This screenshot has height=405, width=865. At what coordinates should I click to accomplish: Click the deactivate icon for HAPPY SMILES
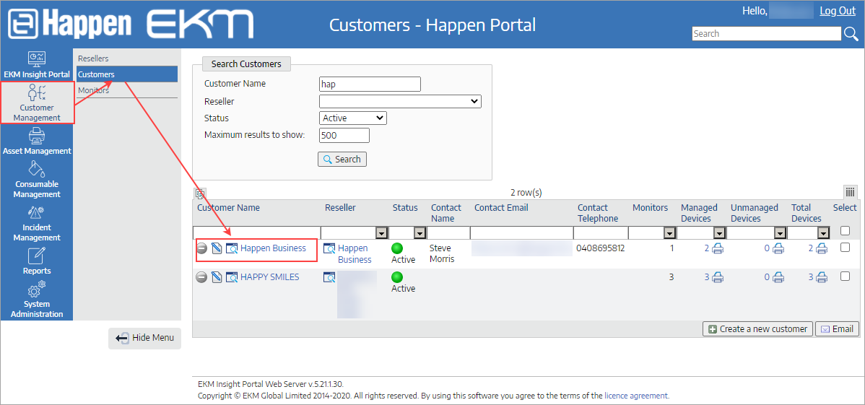pyautogui.click(x=202, y=277)
